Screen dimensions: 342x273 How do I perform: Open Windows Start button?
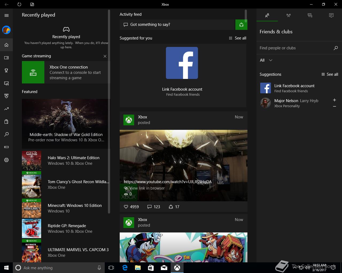6,268
